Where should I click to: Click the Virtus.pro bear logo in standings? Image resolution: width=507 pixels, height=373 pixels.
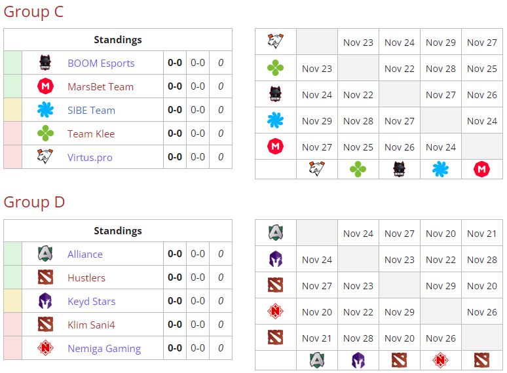pyautogui.click(x=45, y=156)
